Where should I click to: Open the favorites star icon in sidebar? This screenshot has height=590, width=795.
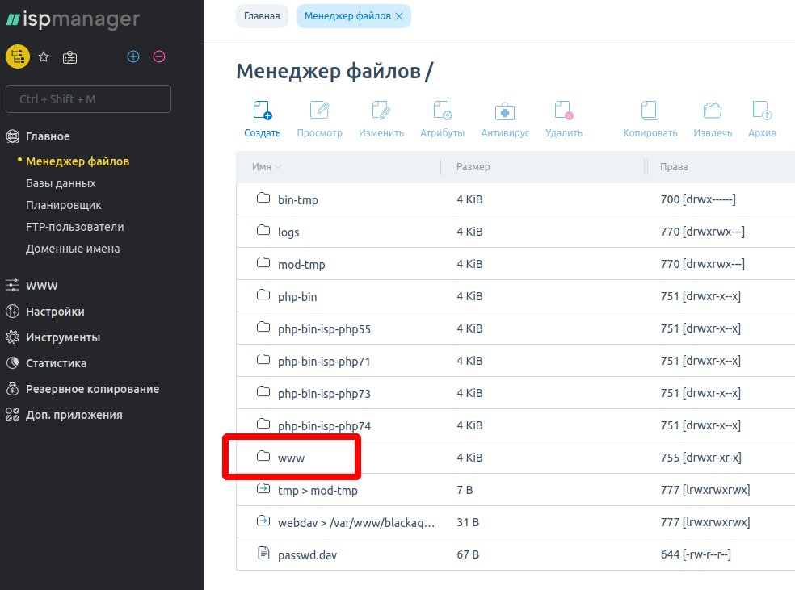click(x=44, y=57)
